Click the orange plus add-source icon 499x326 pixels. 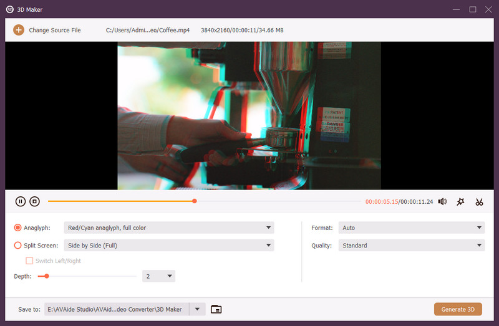point(19,30)
